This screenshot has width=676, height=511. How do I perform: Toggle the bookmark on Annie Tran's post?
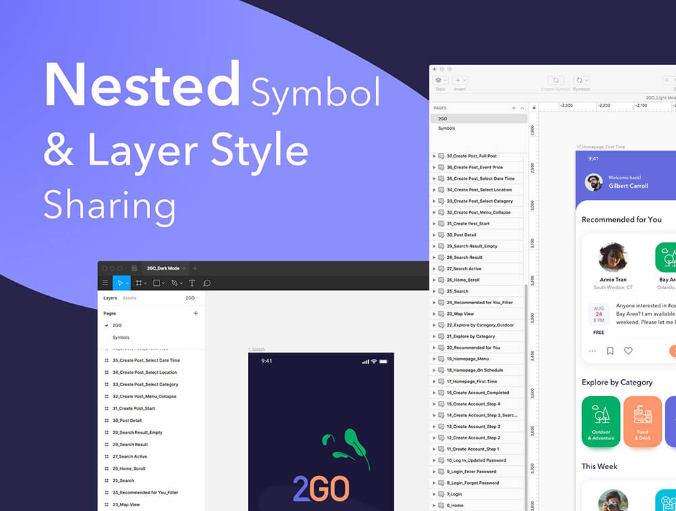tap(610, 351)
